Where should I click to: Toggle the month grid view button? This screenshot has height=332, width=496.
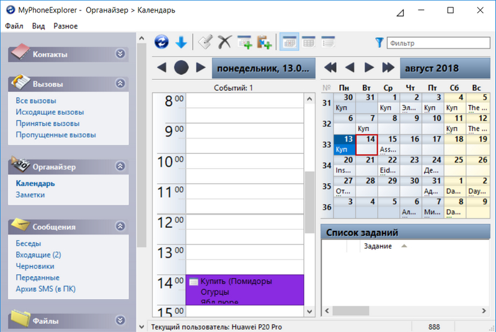pyautogui.click(x=308, y=42)
